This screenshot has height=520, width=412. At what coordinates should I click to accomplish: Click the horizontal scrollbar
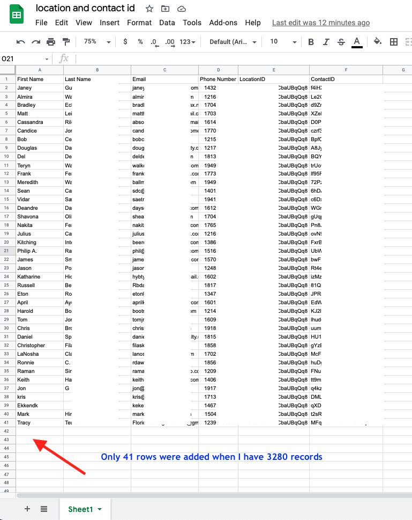[214, 495]
